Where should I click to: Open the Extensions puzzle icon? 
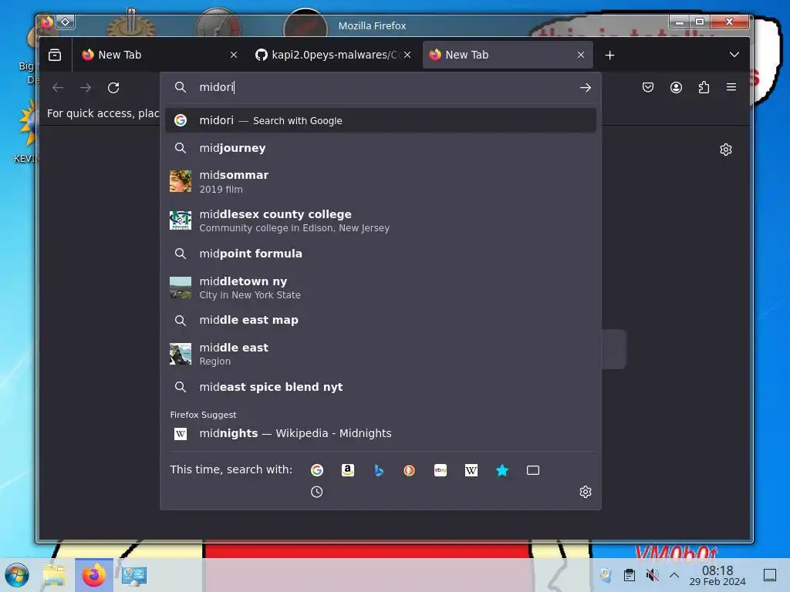click(704, 88)
